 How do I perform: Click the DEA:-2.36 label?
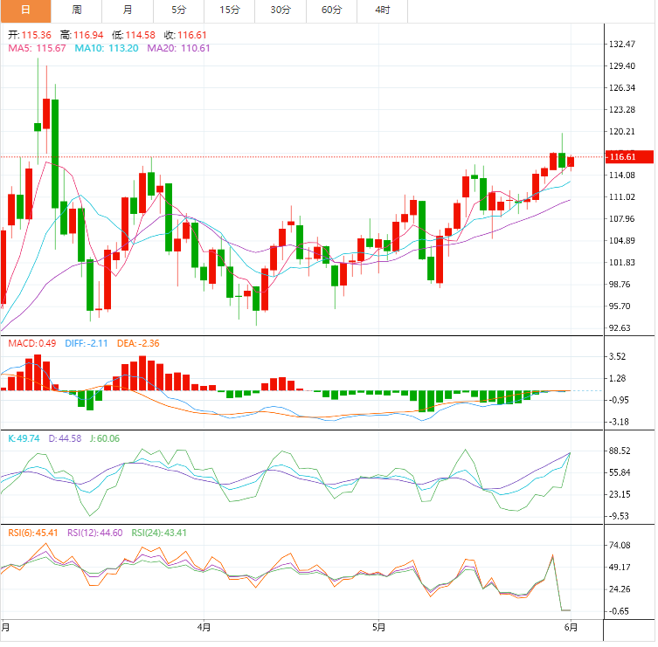[x=138, y=343]
